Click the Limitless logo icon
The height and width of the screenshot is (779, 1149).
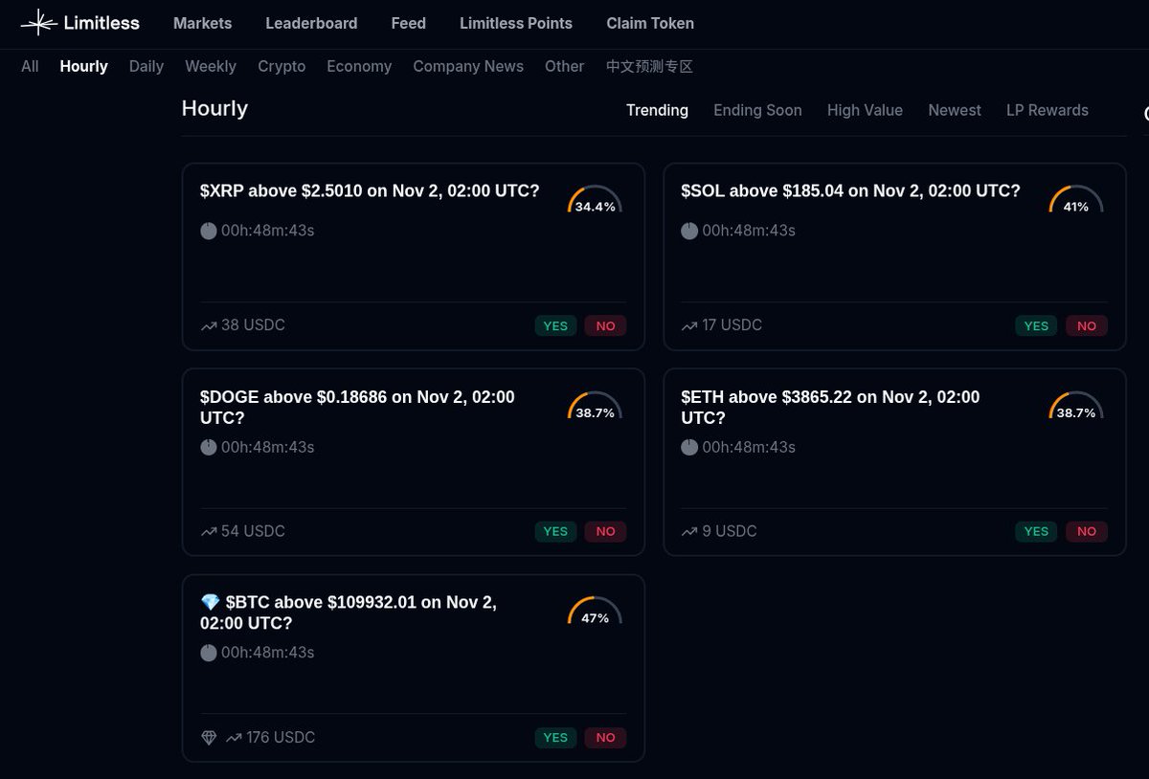click(38, 22)
